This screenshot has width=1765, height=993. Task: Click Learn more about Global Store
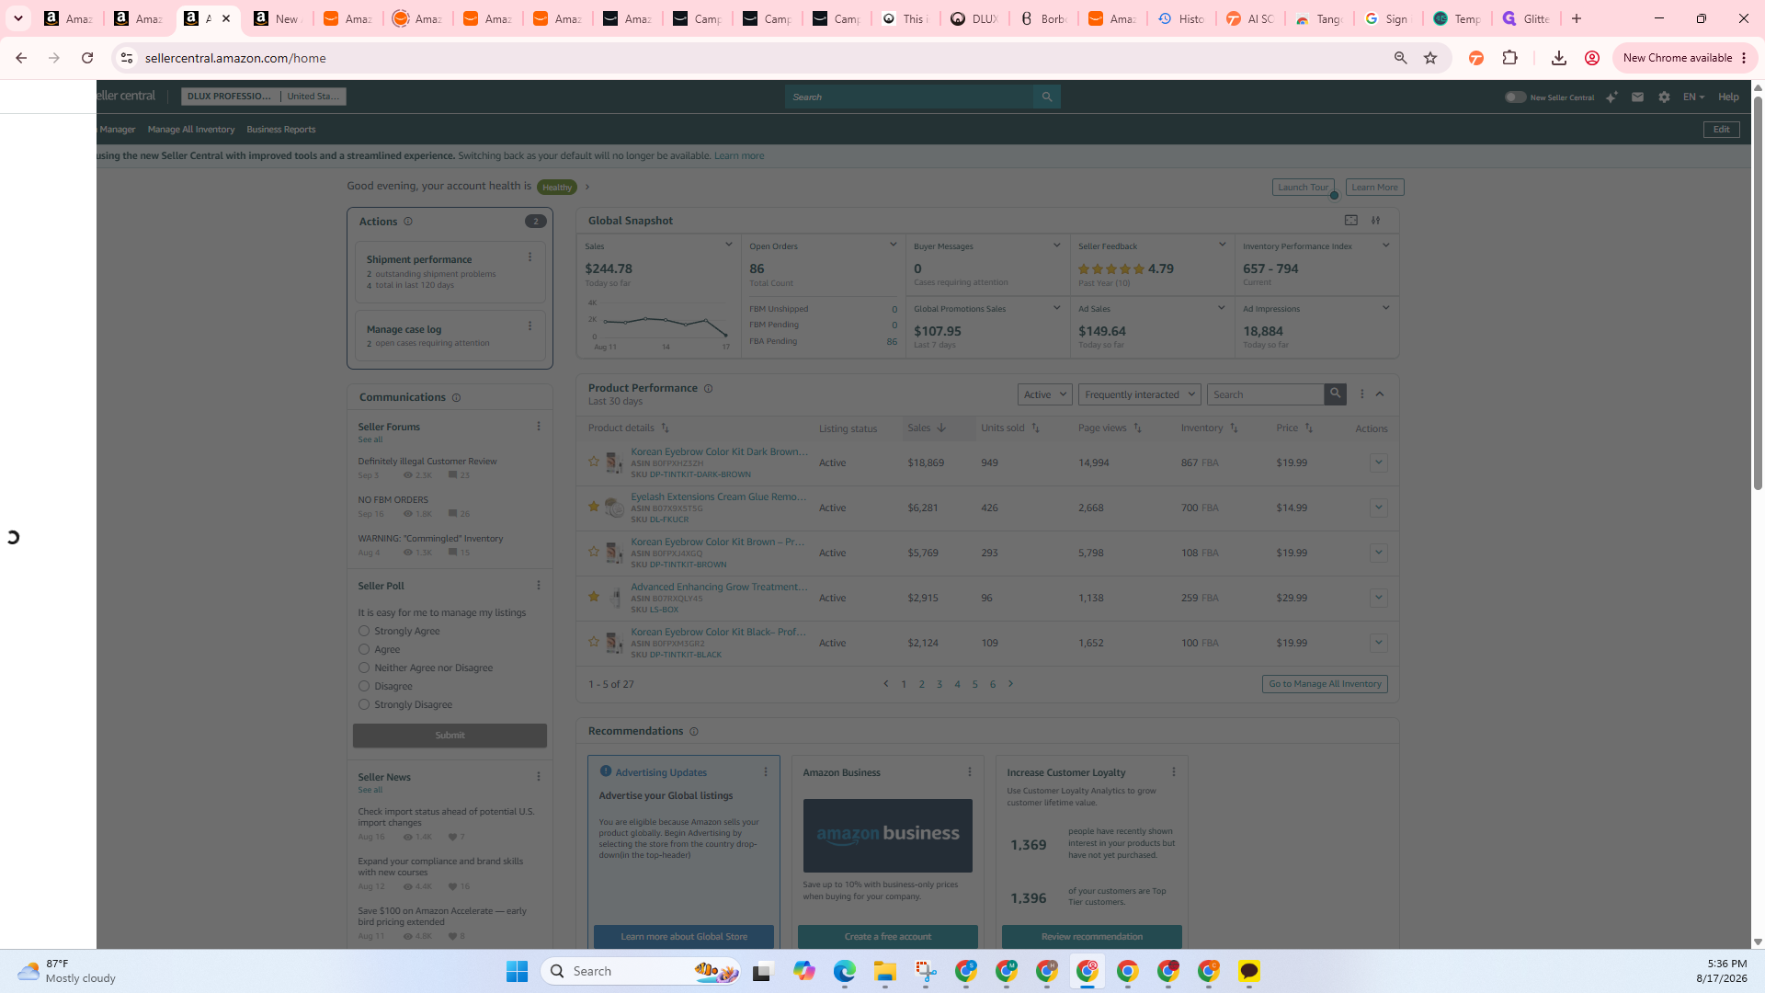click(x=684, y=937)
